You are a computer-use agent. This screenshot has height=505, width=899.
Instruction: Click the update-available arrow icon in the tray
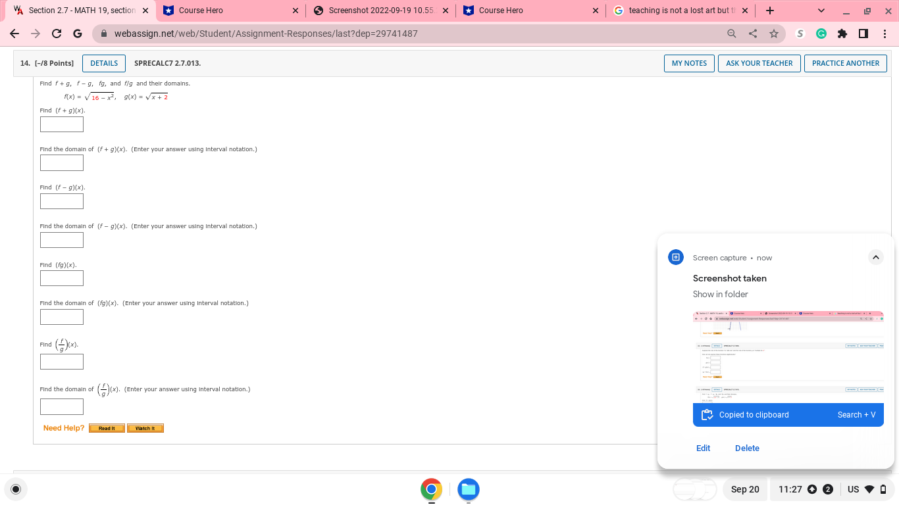tap(812, 489)
